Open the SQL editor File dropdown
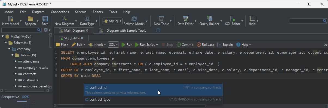The width and height of the screenshot is (328, 108). pos(62,45)
